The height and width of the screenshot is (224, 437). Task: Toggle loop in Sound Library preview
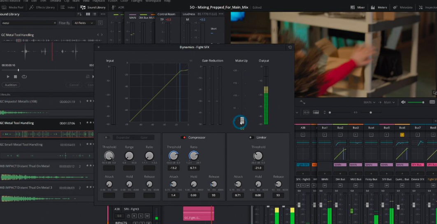pyautogui.click(x=24, y=77)
